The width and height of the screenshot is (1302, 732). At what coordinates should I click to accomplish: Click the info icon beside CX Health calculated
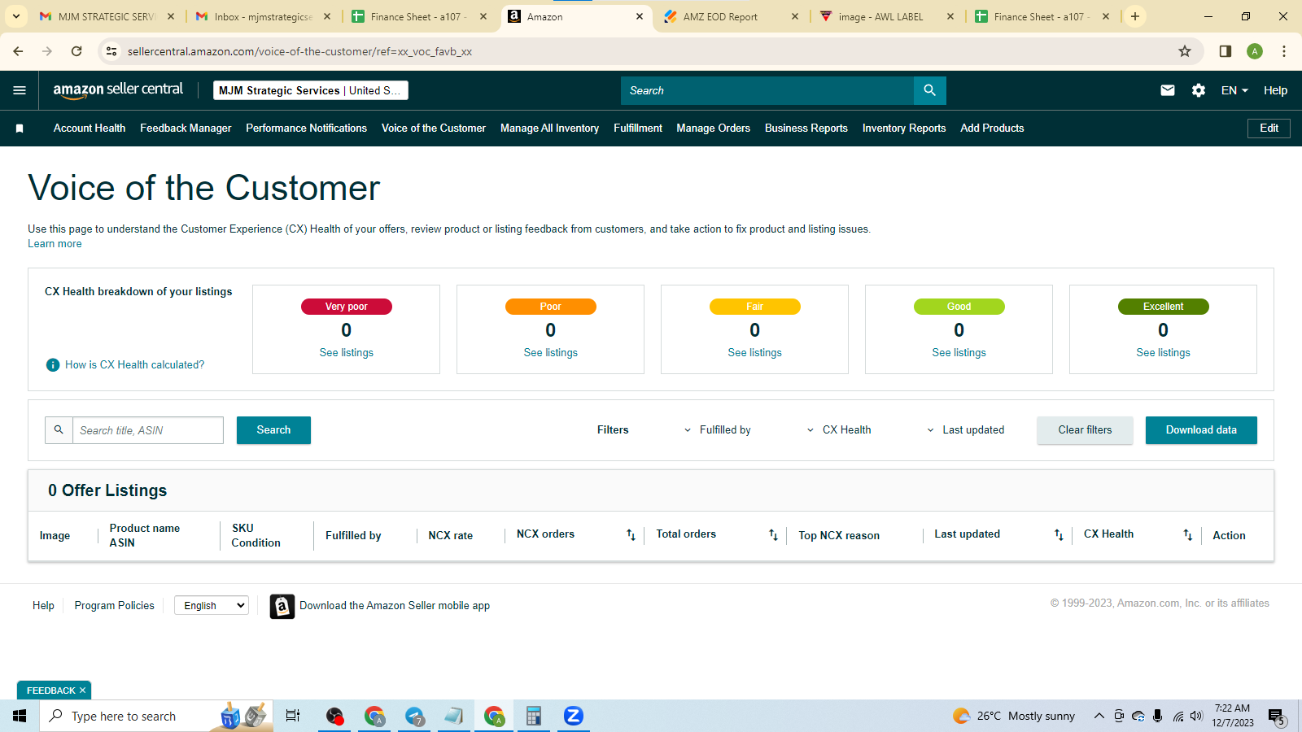click(53, 365)
